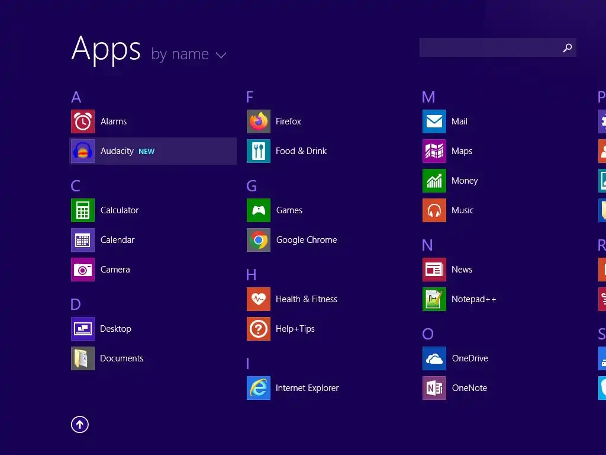Click the 'Google Chrome' text label

point(307,240)
